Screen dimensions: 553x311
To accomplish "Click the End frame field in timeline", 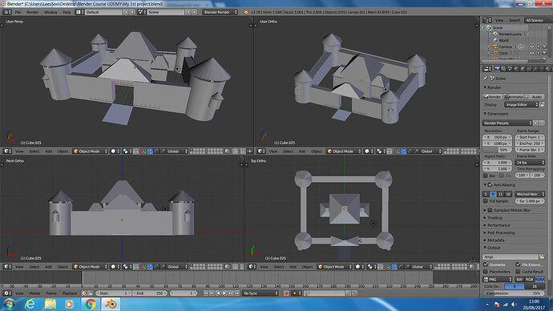I will pyautogui.click(x=150, y=293).
